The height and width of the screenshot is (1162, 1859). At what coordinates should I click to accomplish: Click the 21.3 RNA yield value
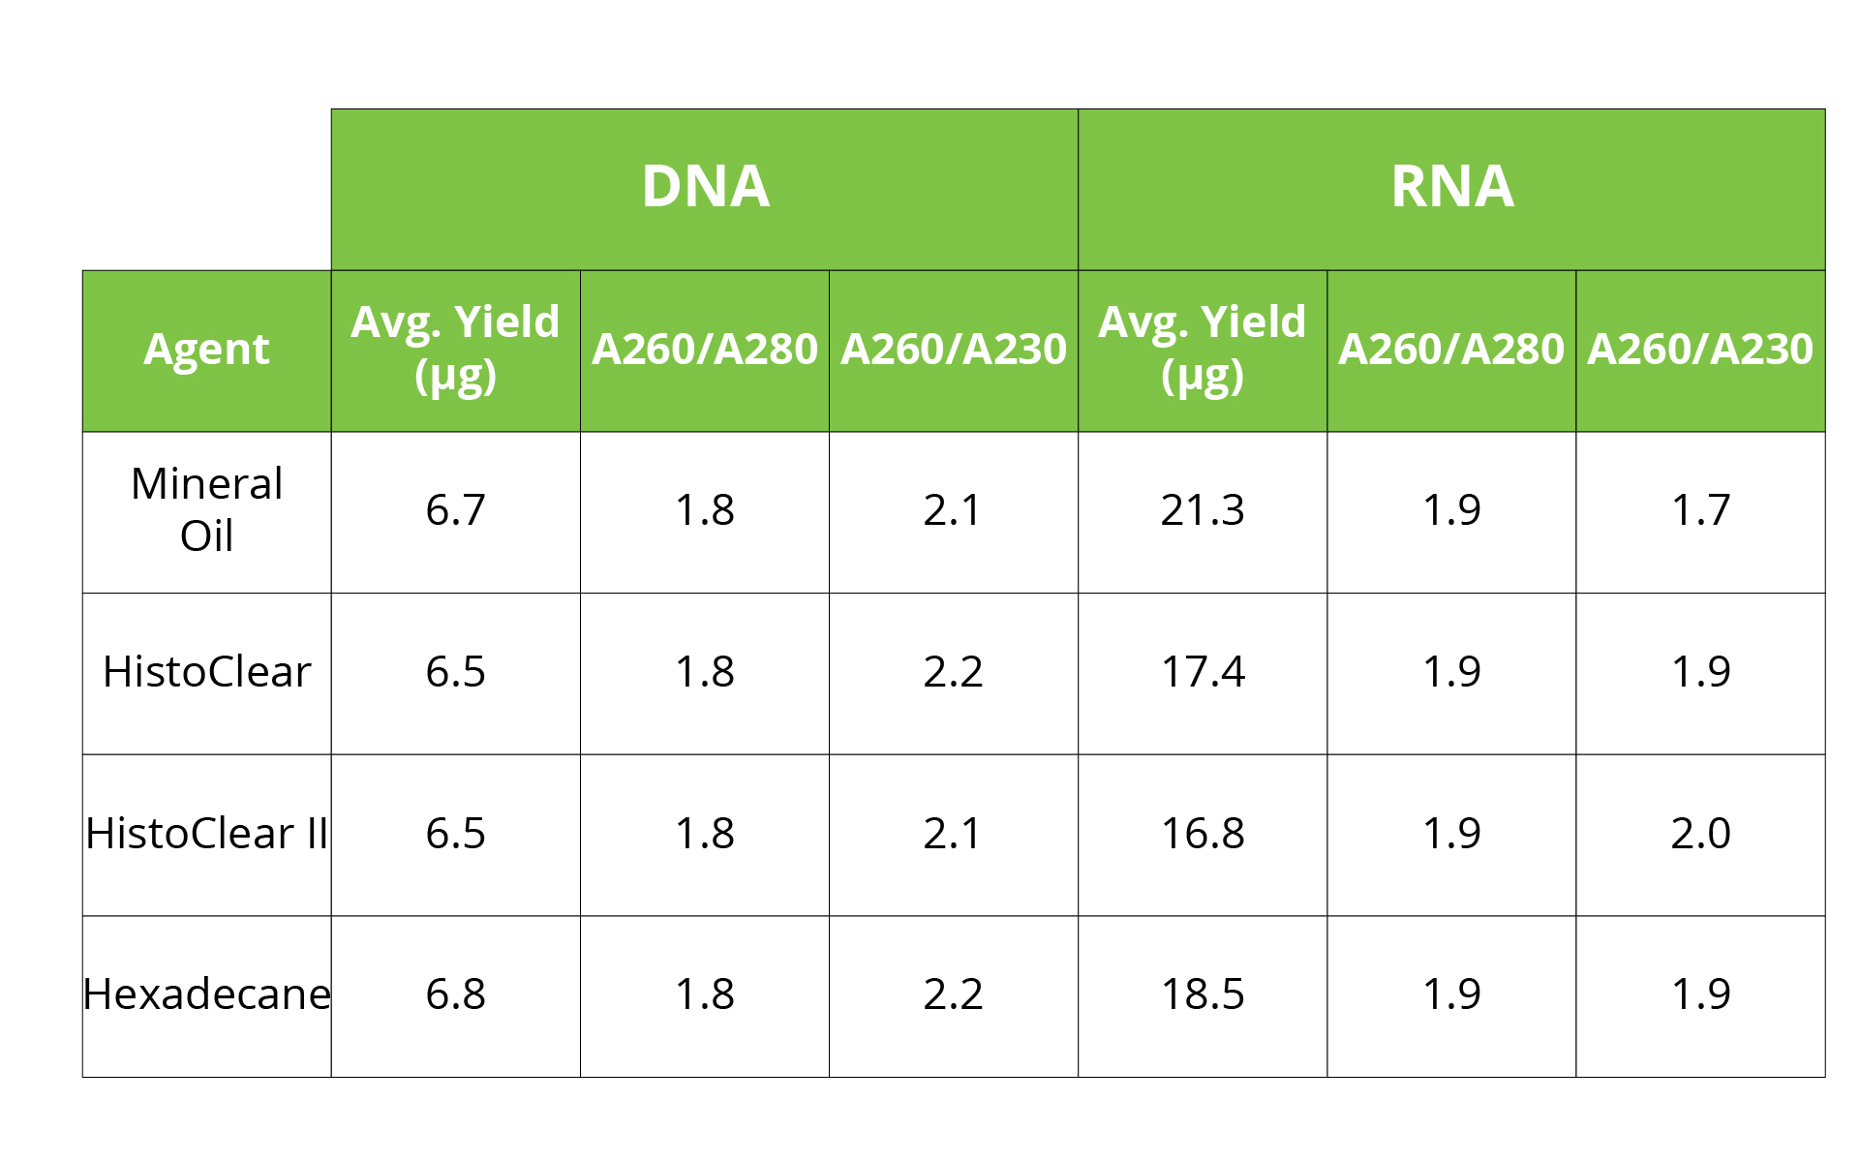coord(1202,510)
